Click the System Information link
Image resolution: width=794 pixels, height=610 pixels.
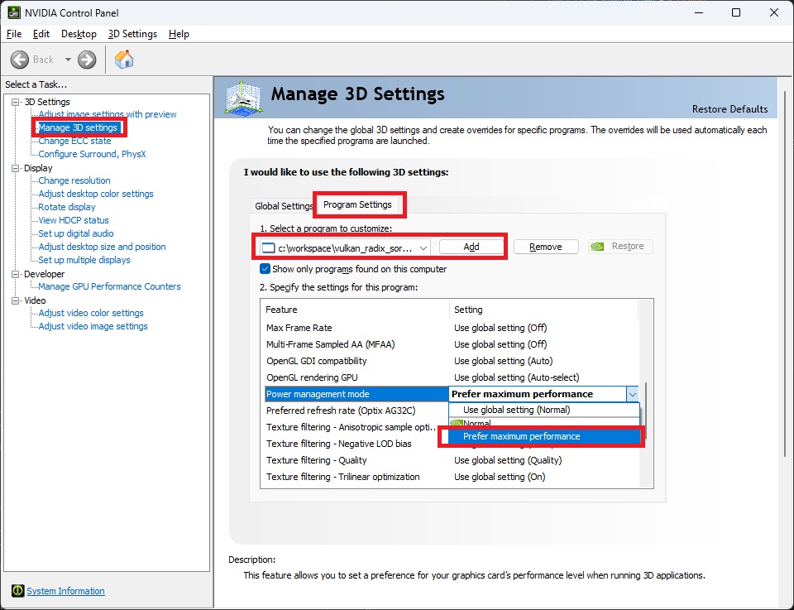coord(66,591)
